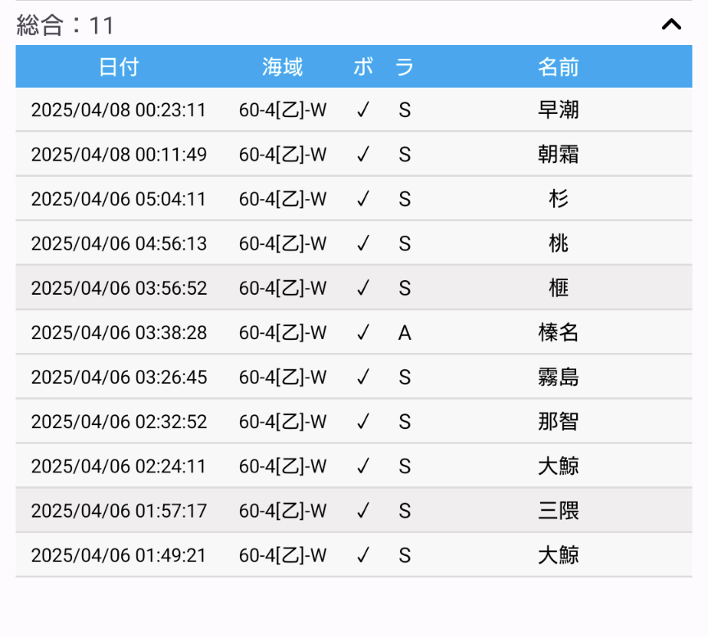Screen dimensions: 708x637
Task: Click the checkmark in the 三隈 row
Action: click(x=363, y=511)
